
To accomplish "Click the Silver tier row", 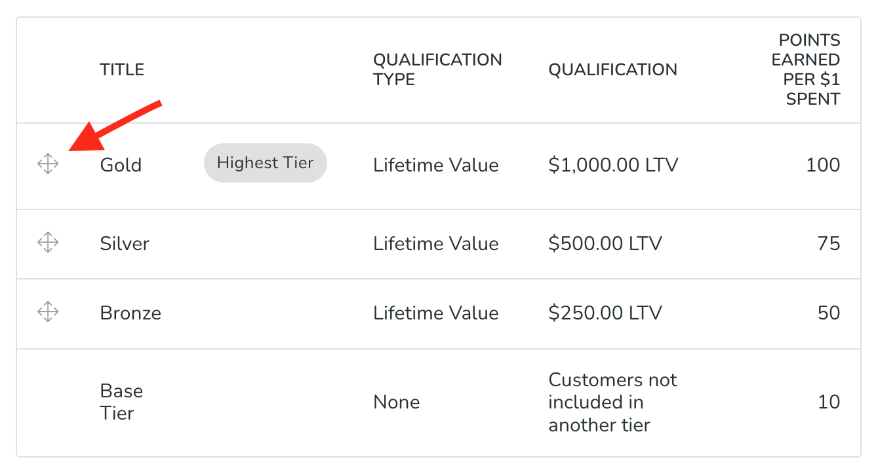I will [125, 243].
